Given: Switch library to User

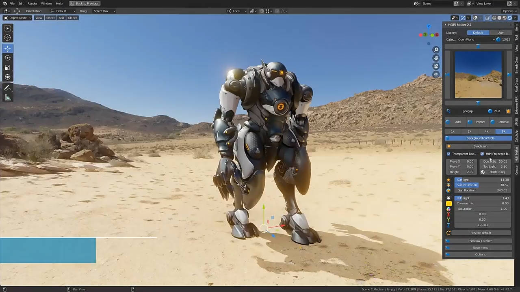Looking at the screenshot, I should coord(500,33).
